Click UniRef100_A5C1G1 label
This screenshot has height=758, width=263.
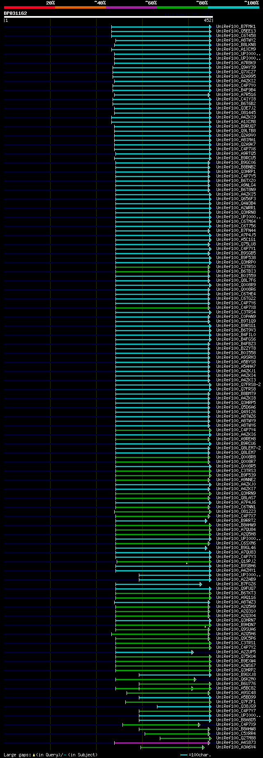236,239
